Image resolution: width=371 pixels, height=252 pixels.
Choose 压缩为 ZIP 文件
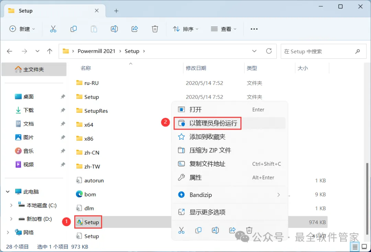point(229,150)
